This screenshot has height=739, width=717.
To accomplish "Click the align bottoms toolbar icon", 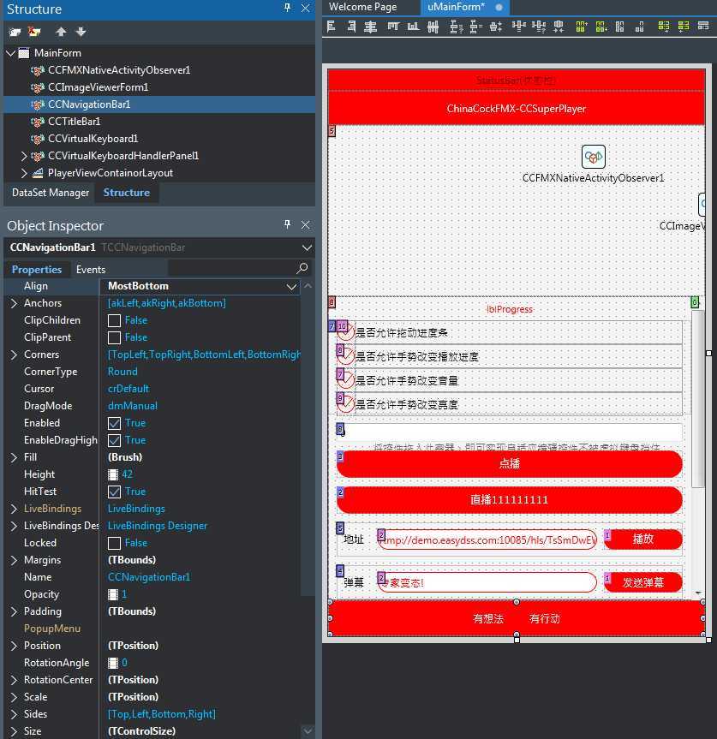I will click(414, 27).
